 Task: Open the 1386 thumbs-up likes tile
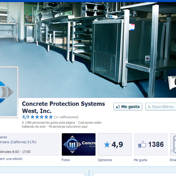coord(151,144)
